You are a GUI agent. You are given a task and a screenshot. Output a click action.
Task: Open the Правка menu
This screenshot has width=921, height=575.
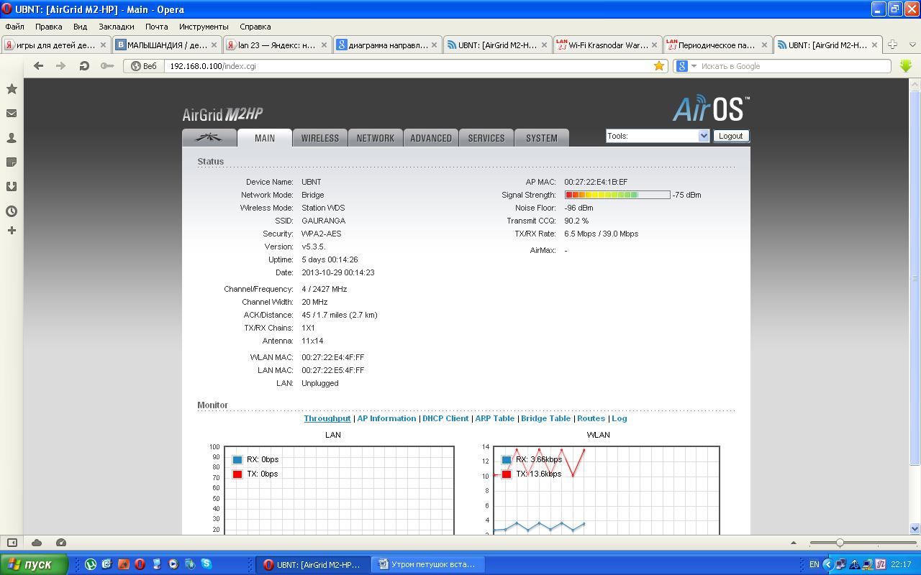(x=48, y=27)
